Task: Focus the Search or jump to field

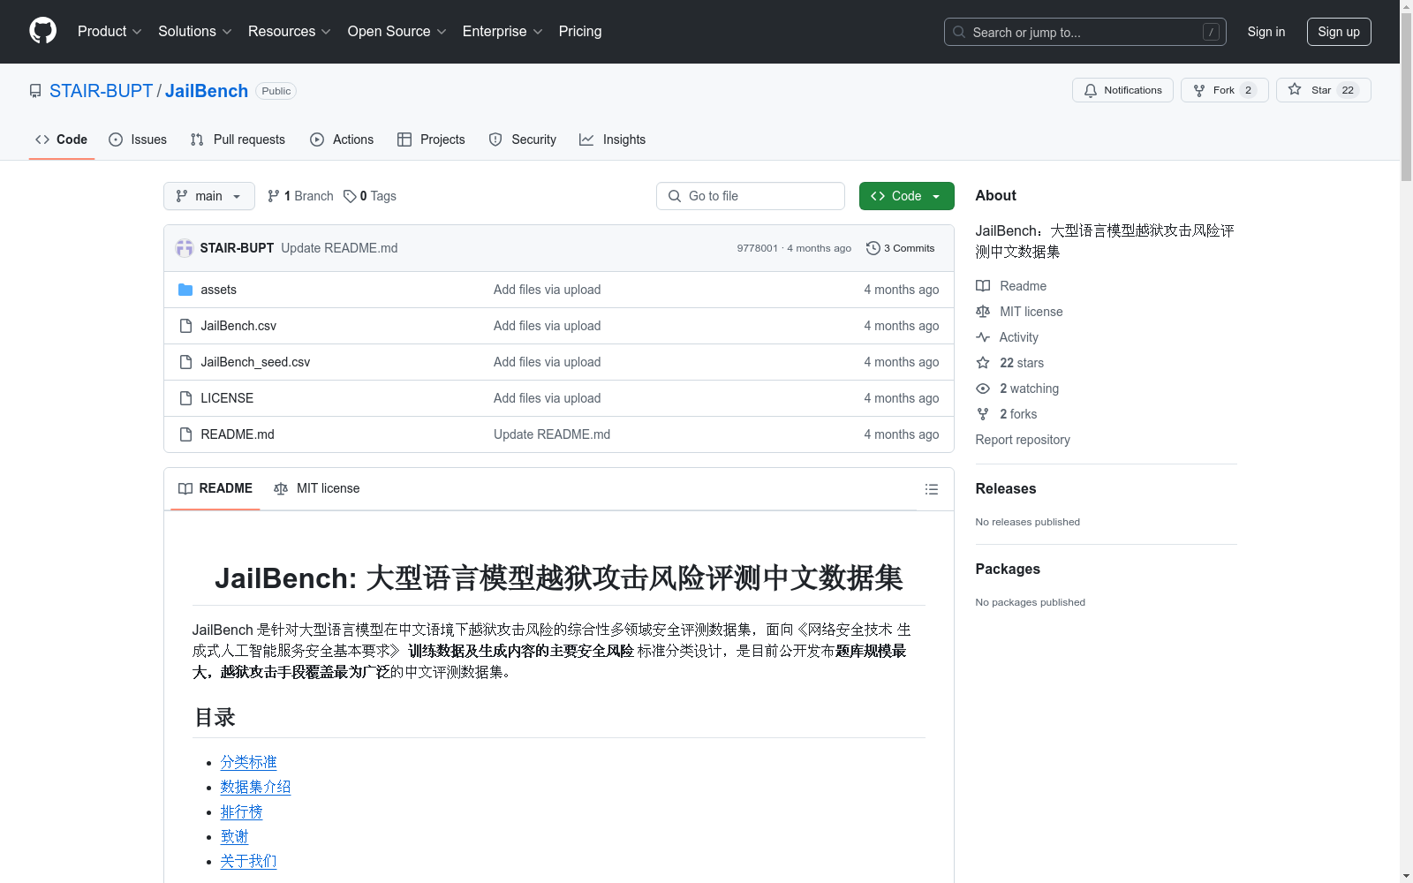Action: pyautogui.click(x=1085, y=32)
